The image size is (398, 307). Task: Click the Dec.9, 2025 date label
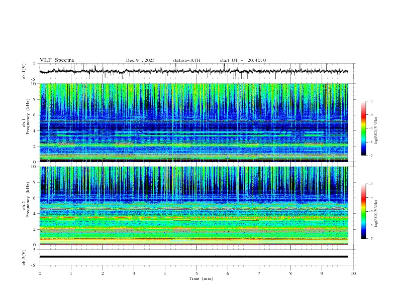(x=141, y=60)
